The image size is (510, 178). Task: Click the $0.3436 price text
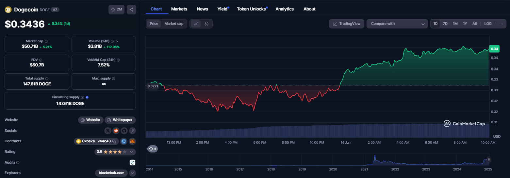tap(25, 24)
